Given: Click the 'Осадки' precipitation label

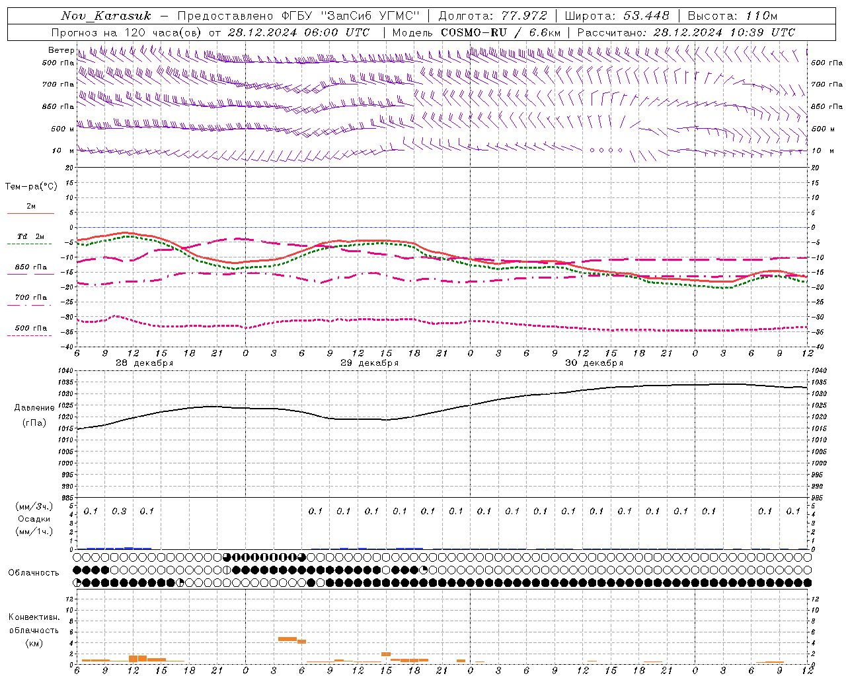Looking at the screenshot, I should pos(34,519).
